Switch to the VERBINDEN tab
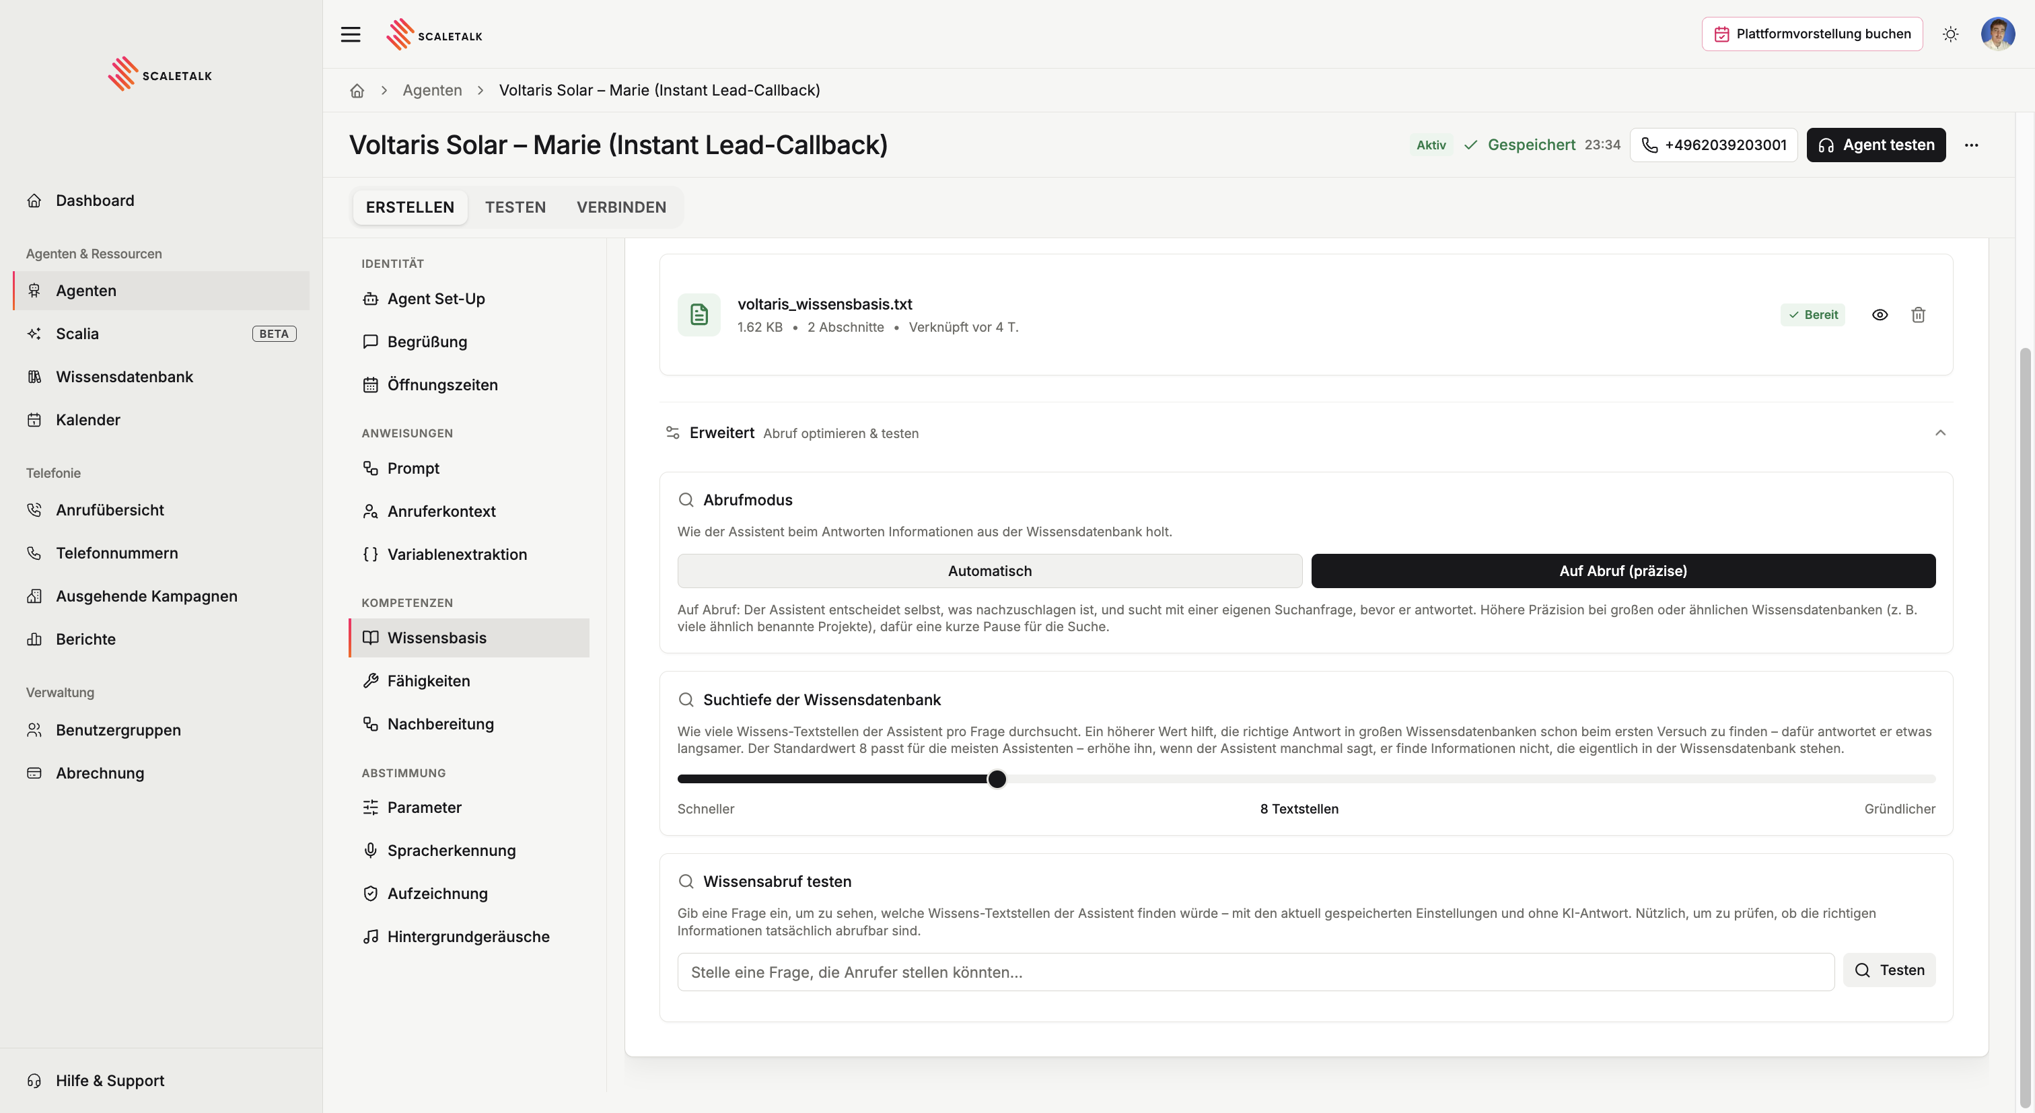 pos(622,207)
